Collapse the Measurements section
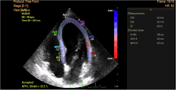This screenshot has width=176, height=90. [x=129, y=13]
